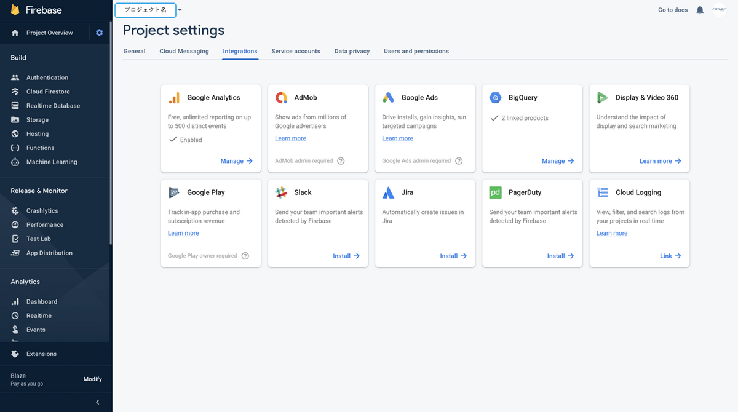Click the Google Ads card icon

(388, 98)
